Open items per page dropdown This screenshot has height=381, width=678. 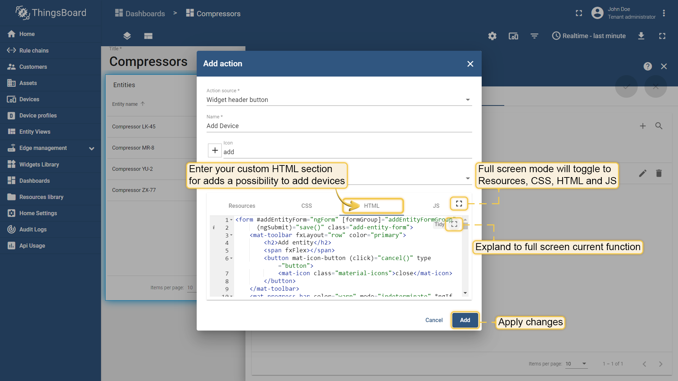click(x=576, y=364)
